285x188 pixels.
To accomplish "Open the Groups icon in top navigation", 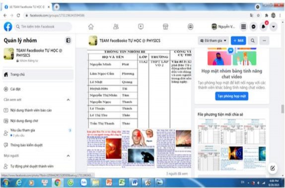I will coord(190,27).
